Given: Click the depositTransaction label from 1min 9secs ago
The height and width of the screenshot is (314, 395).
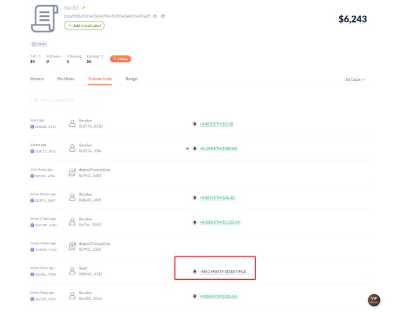Looking at the screenshot, I should click(x=94, y=170).
